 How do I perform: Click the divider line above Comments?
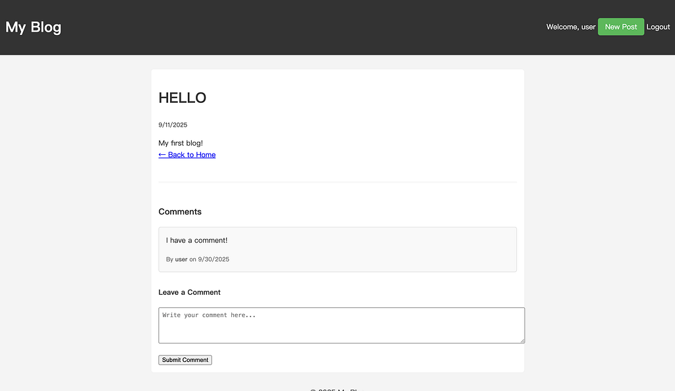click(337, 182)
